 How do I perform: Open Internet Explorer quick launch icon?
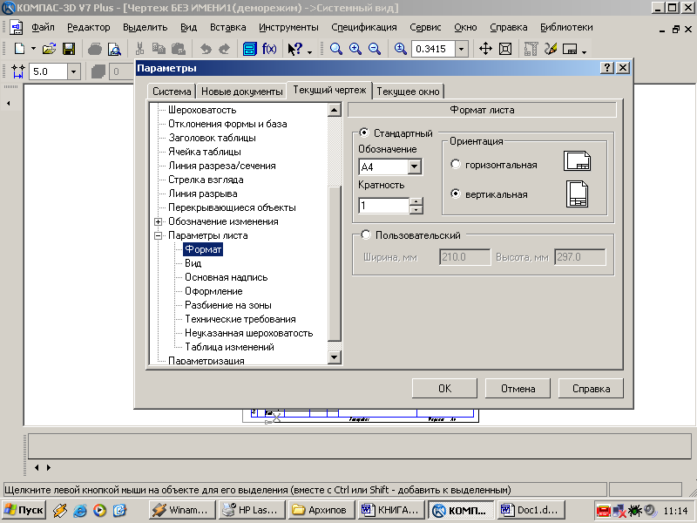(x=80, y=510)
